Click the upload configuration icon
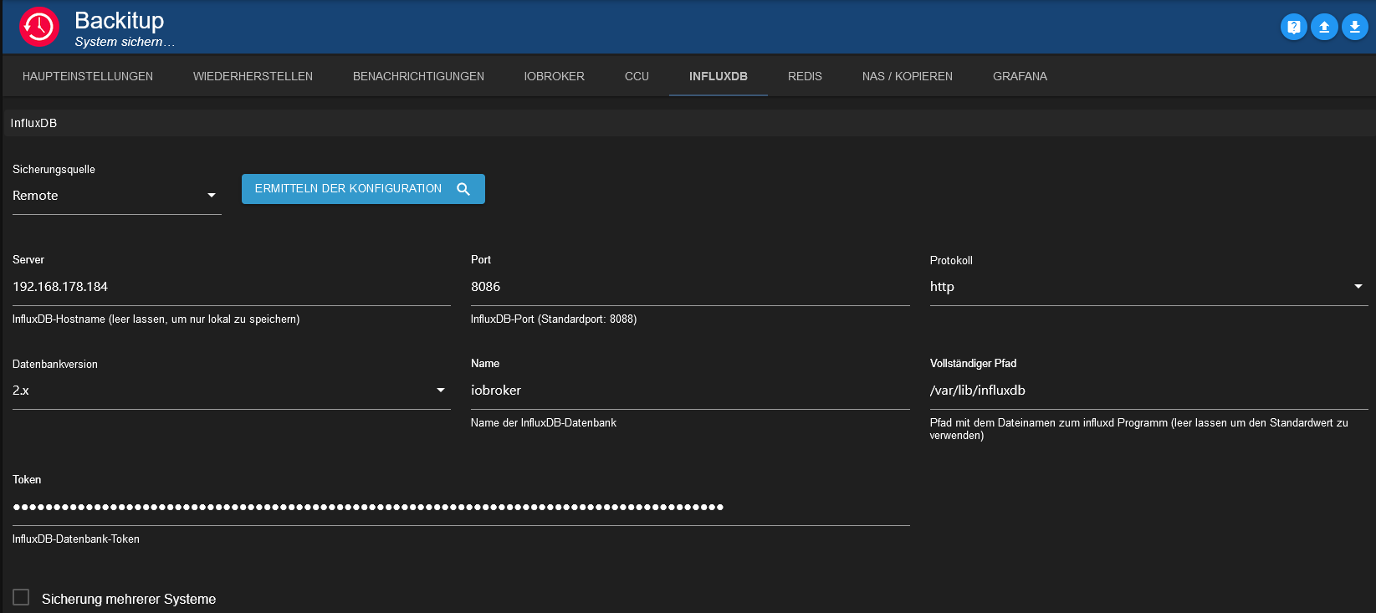Image resolution: width=1376 pixels, height=613 pixels. [1324, 27]
